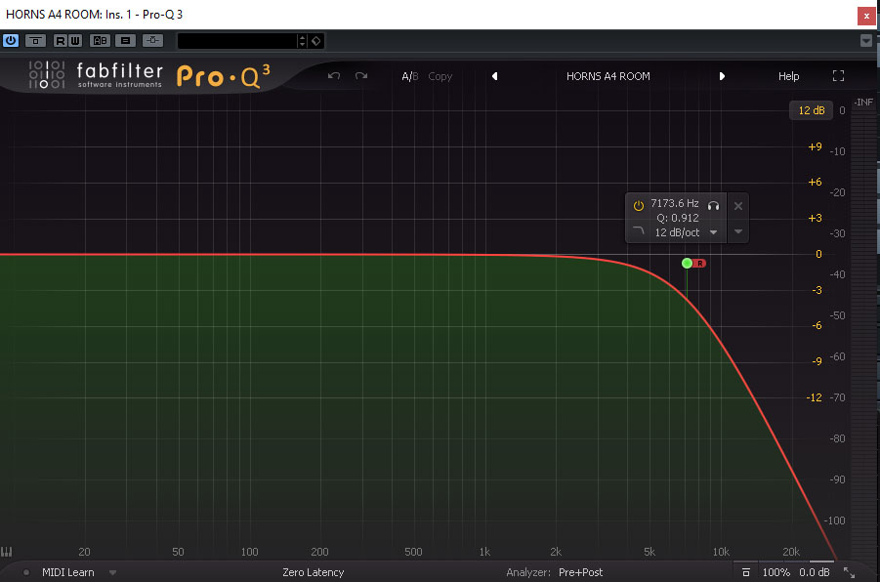This screenshot has height=582, width=880.
Task: Undo the last change
Action: [x=334, y=76]
